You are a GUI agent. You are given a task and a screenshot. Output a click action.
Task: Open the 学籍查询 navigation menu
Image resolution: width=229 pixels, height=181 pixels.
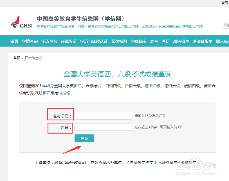pos(30,41)
